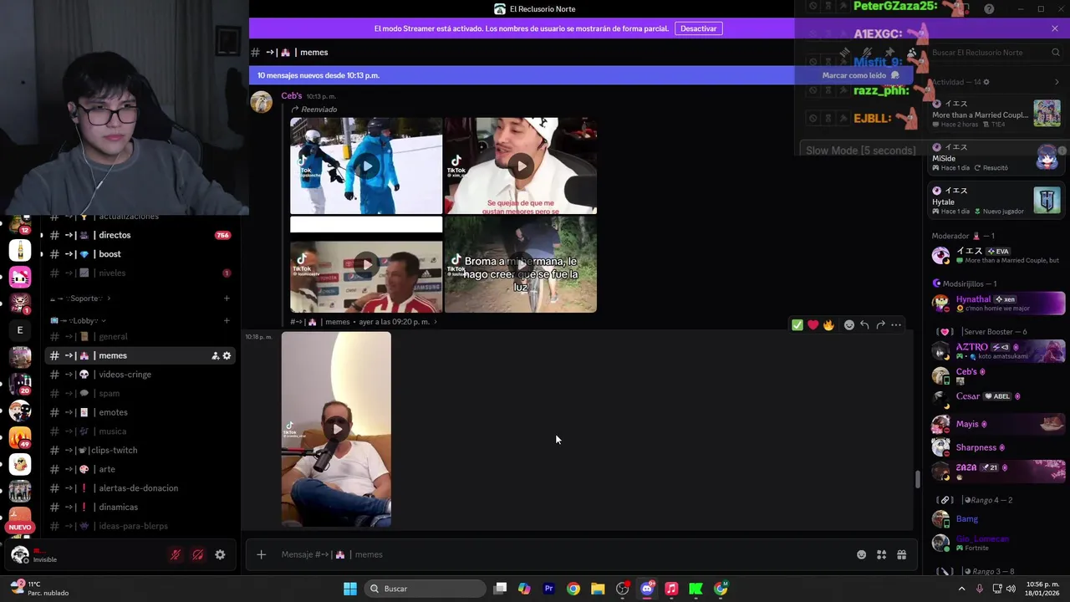Search in Buscar El Reclusorio Norte field
The image size is (1070, 602).
(x=995, y=53)
